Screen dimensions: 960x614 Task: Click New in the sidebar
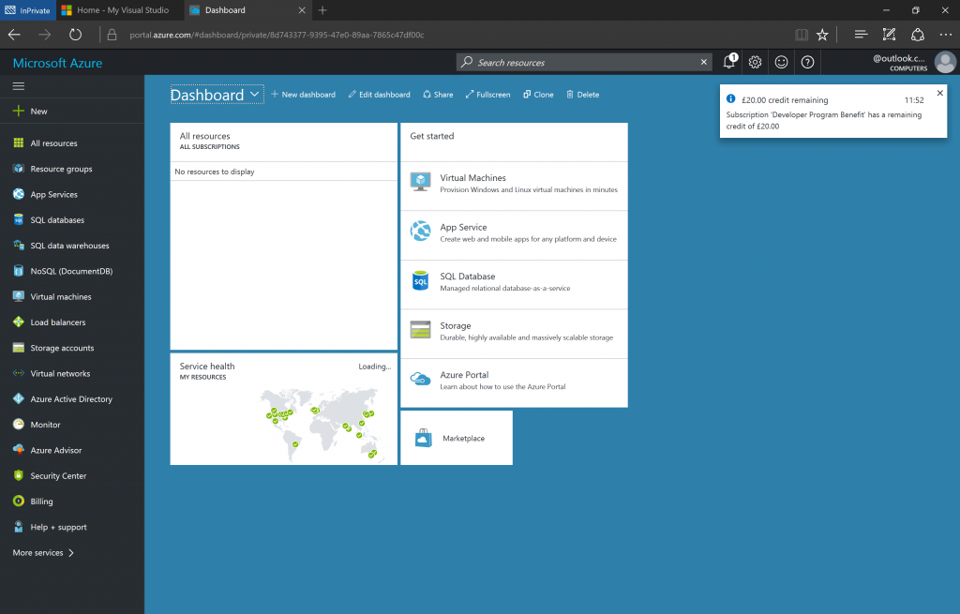coord(72,111)
